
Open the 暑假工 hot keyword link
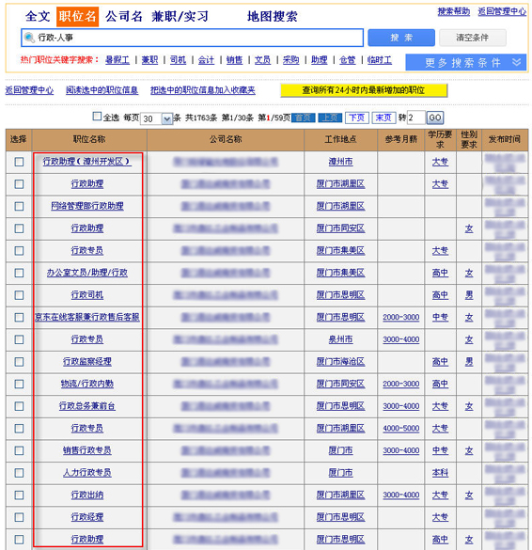coord(117,60)
